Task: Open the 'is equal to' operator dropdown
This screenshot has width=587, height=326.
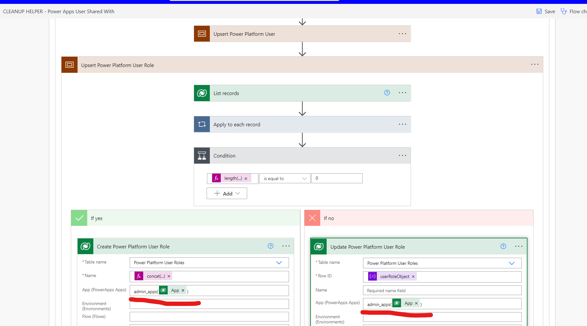Action: tap(284, 178)
